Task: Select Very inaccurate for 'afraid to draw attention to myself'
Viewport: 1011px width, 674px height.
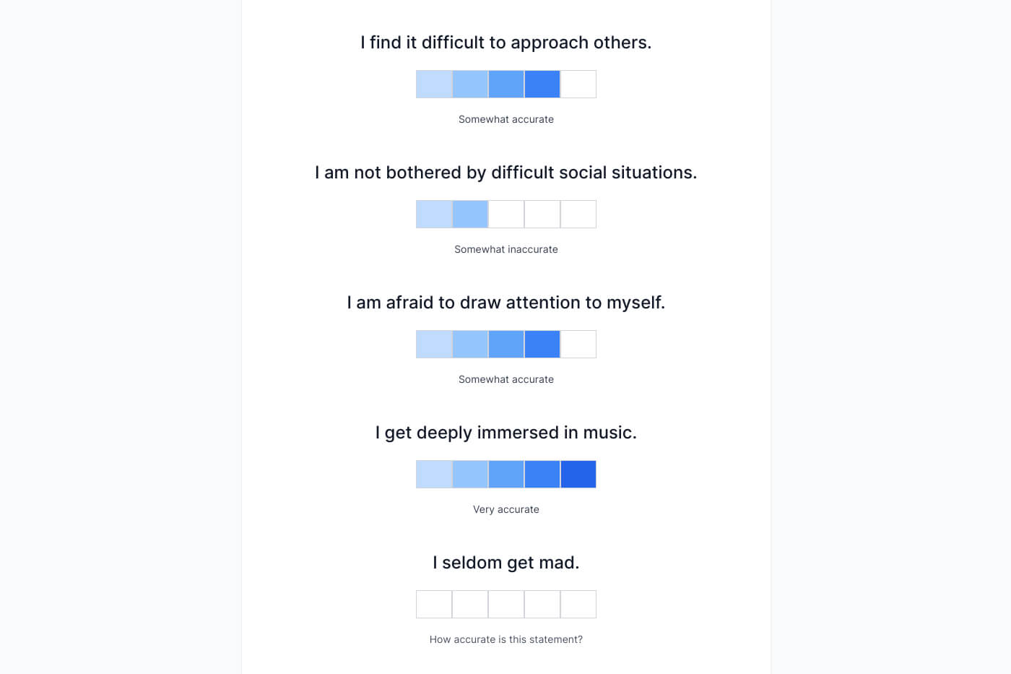Action: click(x=434, y=344)
